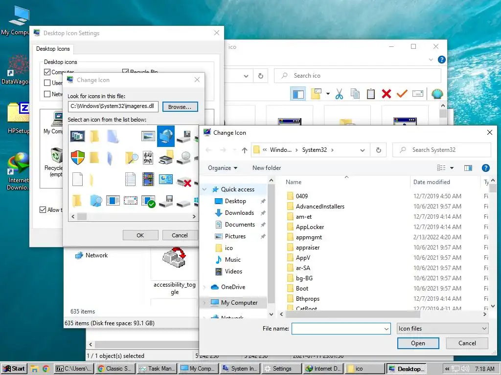Viewport: 501px width, 375px height.
Task: Select the globe monitor network icon in the icon list
Action: (x=165, y=137)
